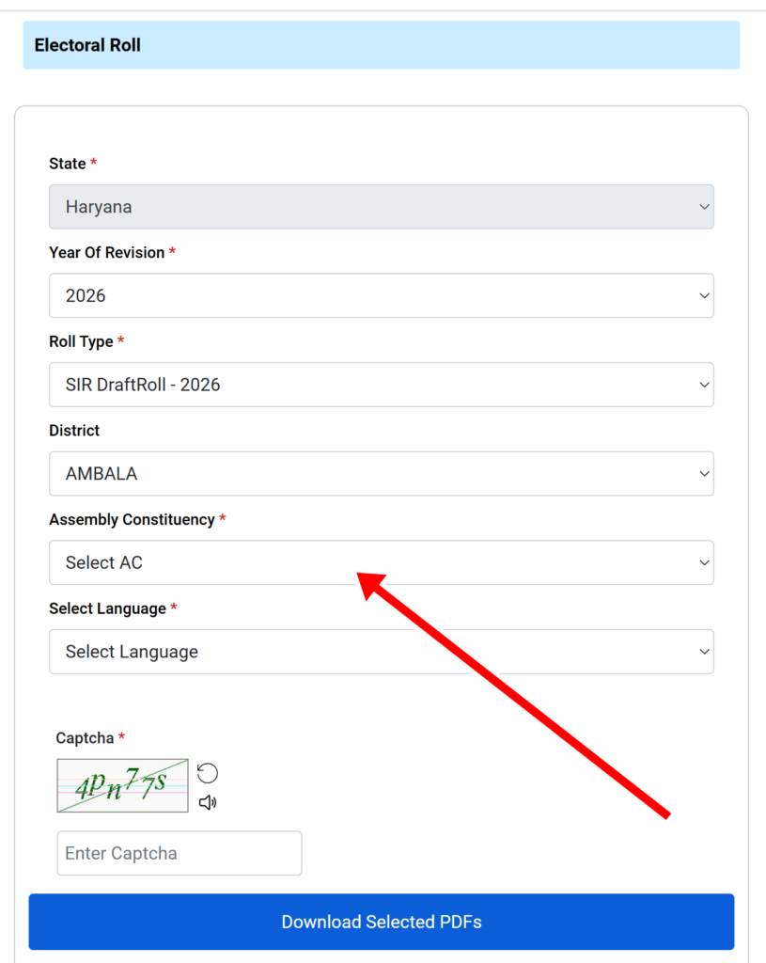Click the Assembly Constituency label
This screenshot has width=766, height=963.
(132, 519)
